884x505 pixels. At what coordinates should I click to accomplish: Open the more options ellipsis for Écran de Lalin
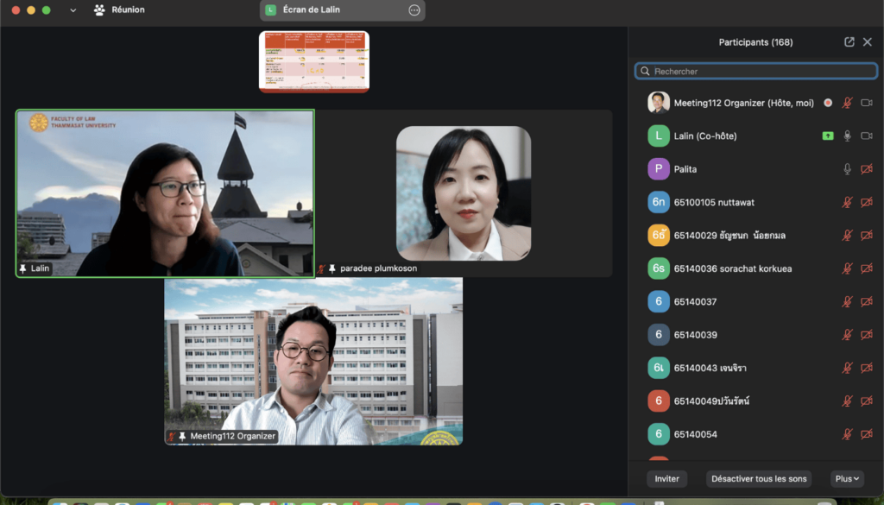414,10
